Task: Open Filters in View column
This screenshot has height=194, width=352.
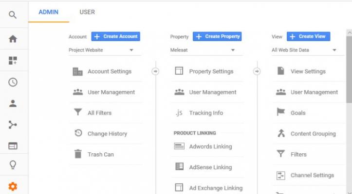Action: click(298, 155)
